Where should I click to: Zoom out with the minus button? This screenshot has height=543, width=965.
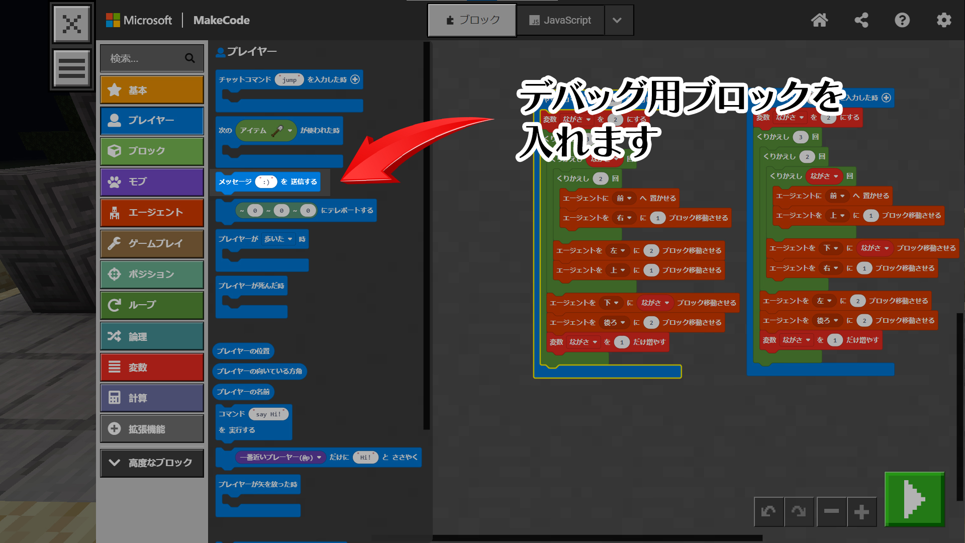click(831, 512)
